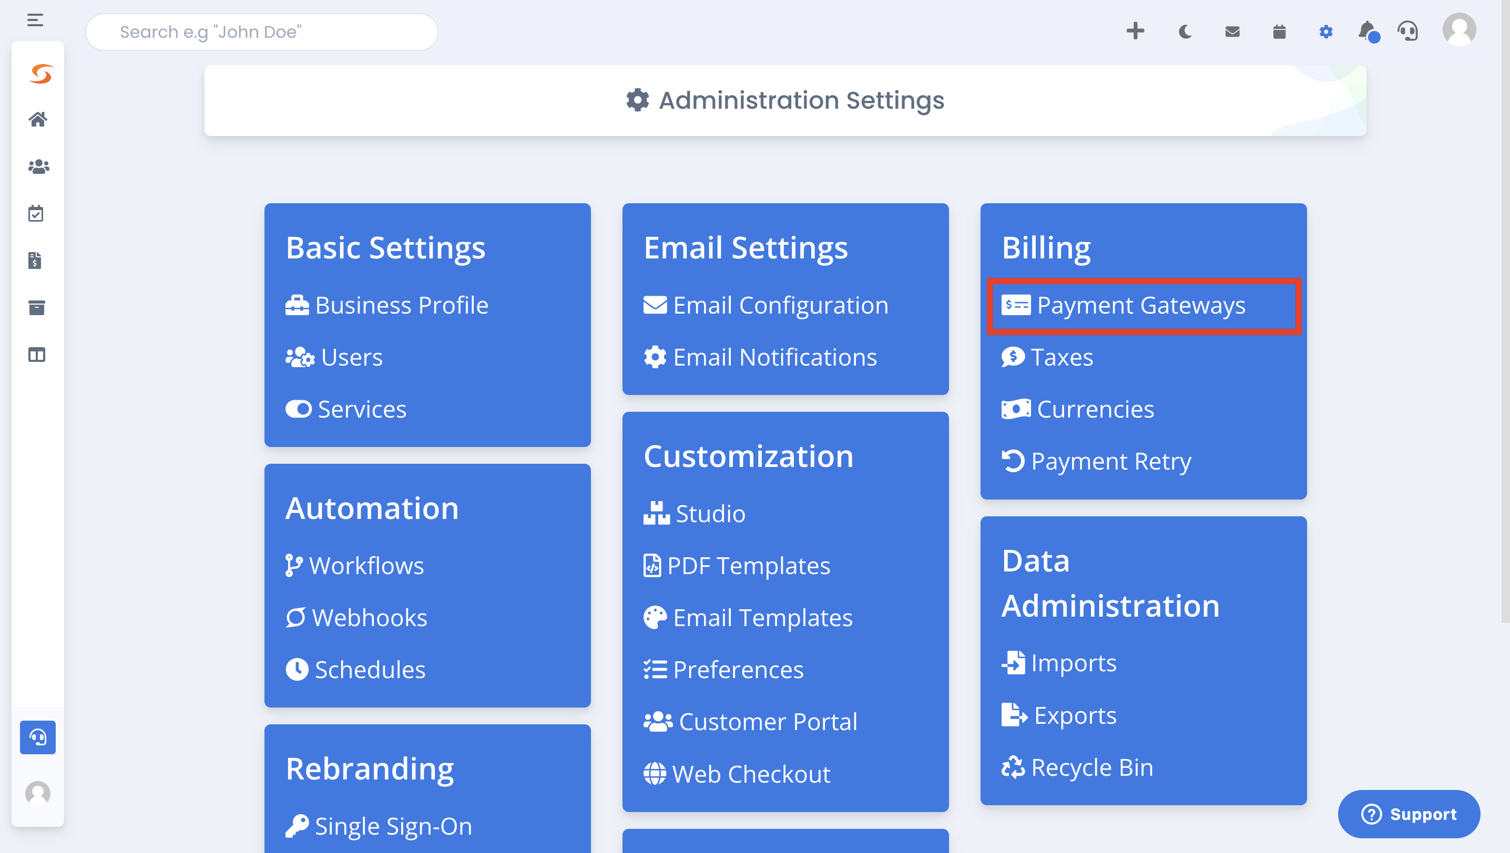This screenshot has width=1510, height=853.
Task: Click the search input field
Action: coord(261,32)
